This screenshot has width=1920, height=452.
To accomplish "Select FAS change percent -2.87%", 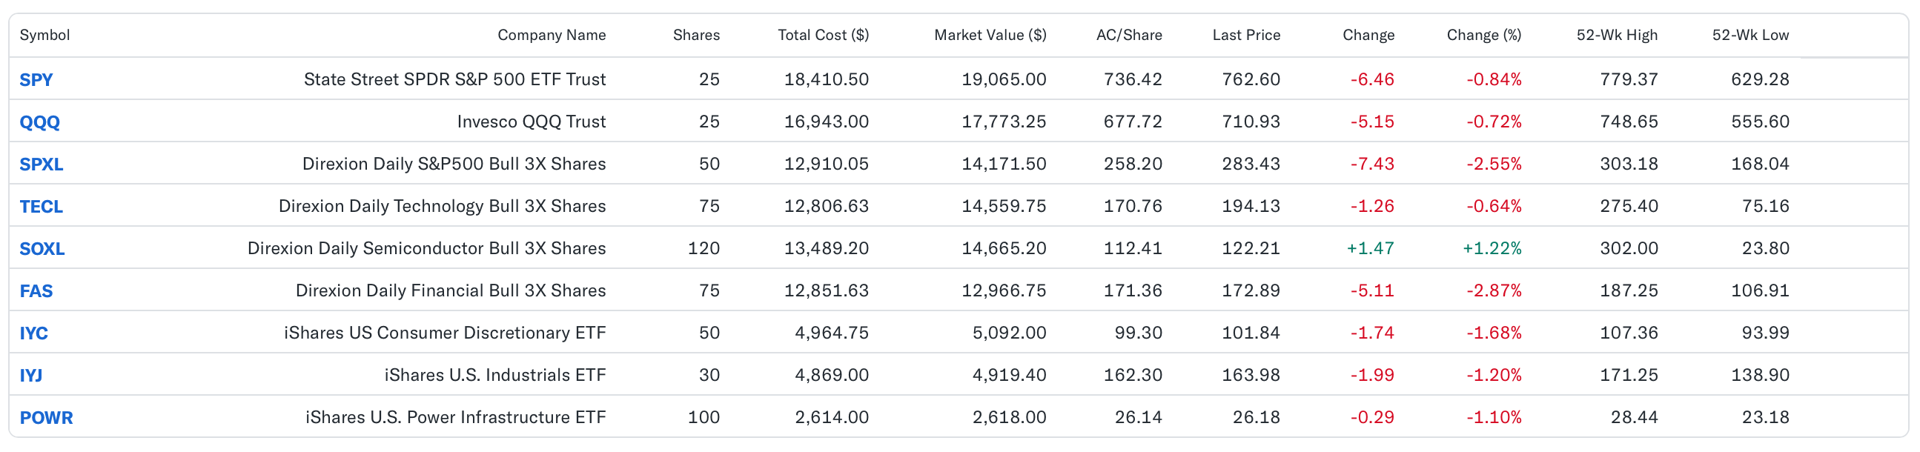I will 1494,290.
